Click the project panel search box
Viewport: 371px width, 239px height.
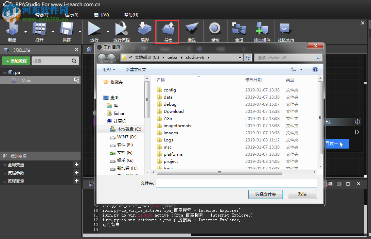pyautogui.click(x=55, y=61)
